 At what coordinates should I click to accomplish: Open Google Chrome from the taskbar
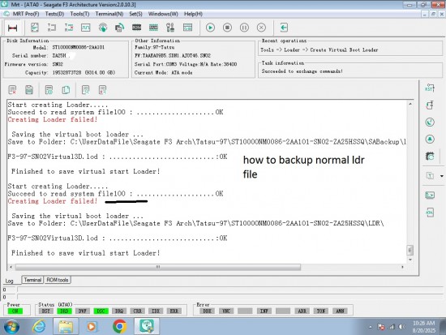[x=120, y=326]
